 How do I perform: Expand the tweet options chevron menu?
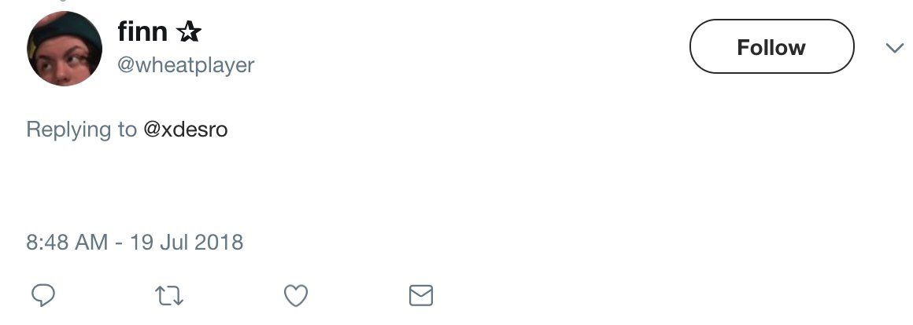click(x=894, y=48)
